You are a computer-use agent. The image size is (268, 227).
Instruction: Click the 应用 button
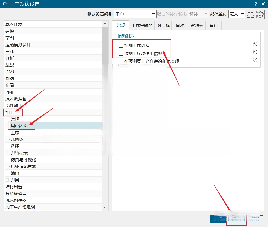point(236,219)
